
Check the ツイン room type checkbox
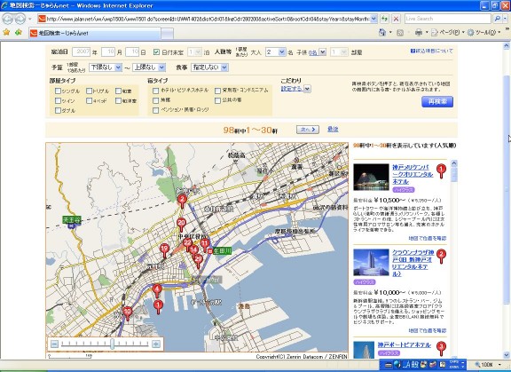(58, 100)
